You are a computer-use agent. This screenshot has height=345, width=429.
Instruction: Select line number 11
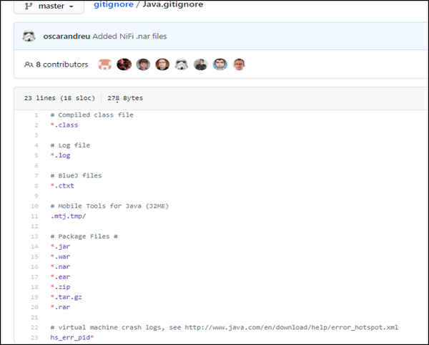tap(34, 216)
